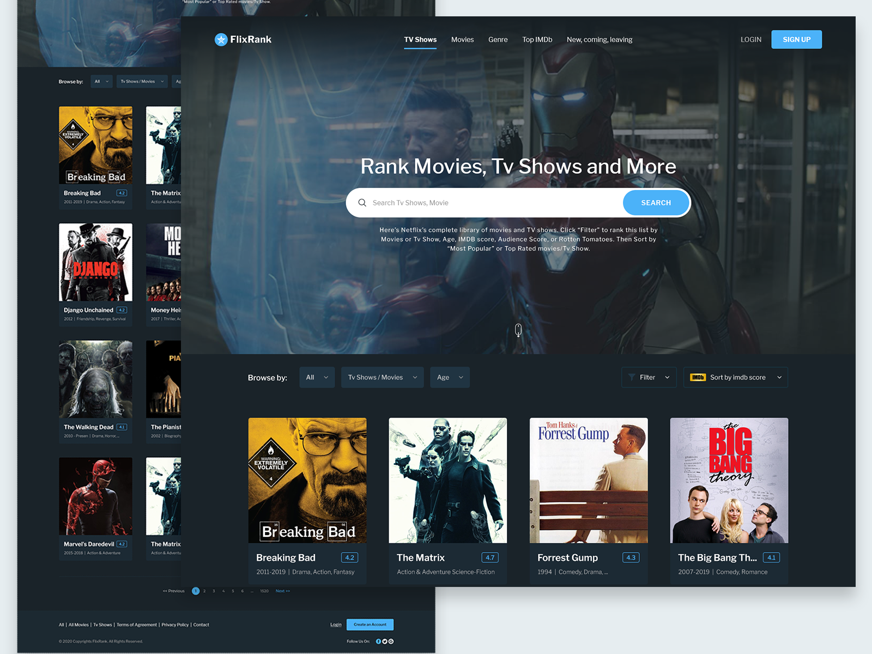The height and width of the screenshot is (654, 872).
Task: Click rating badge on back page Django Unchained
Action: (122, 310)
